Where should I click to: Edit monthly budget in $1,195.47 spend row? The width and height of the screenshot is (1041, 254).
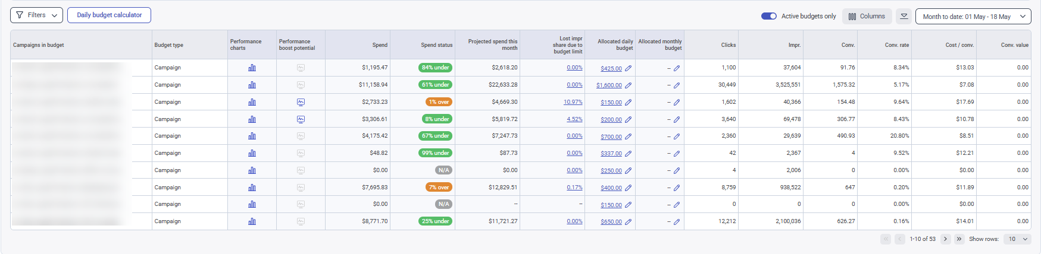pos(677,68)
